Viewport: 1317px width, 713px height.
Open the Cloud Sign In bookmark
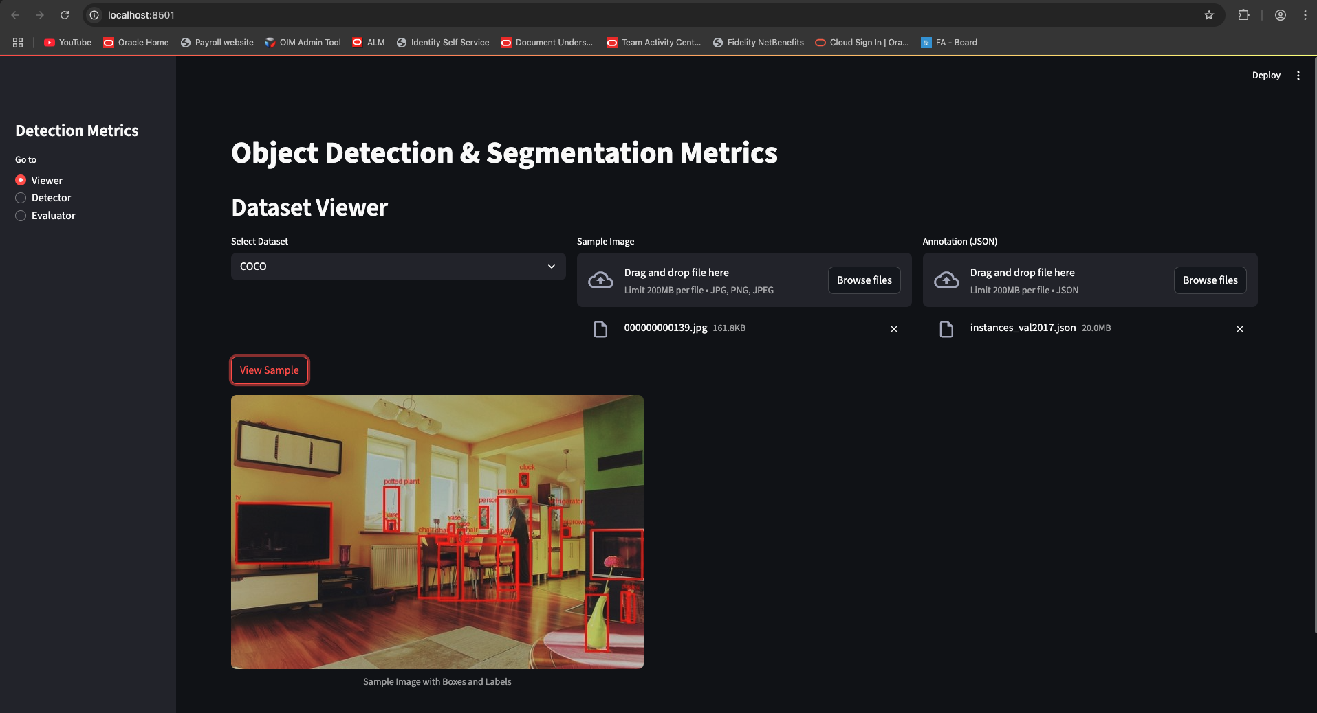click(862, 43)
